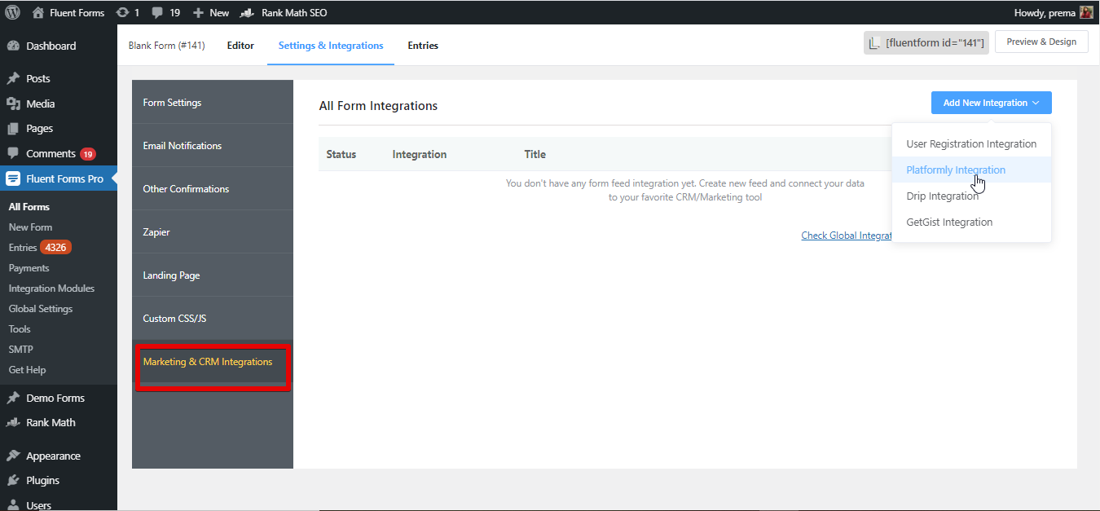The width and height of the screenshot is (1100, 511).
Task: Open the Settings & Integrations tab
Action: click(x=331, y=46)
